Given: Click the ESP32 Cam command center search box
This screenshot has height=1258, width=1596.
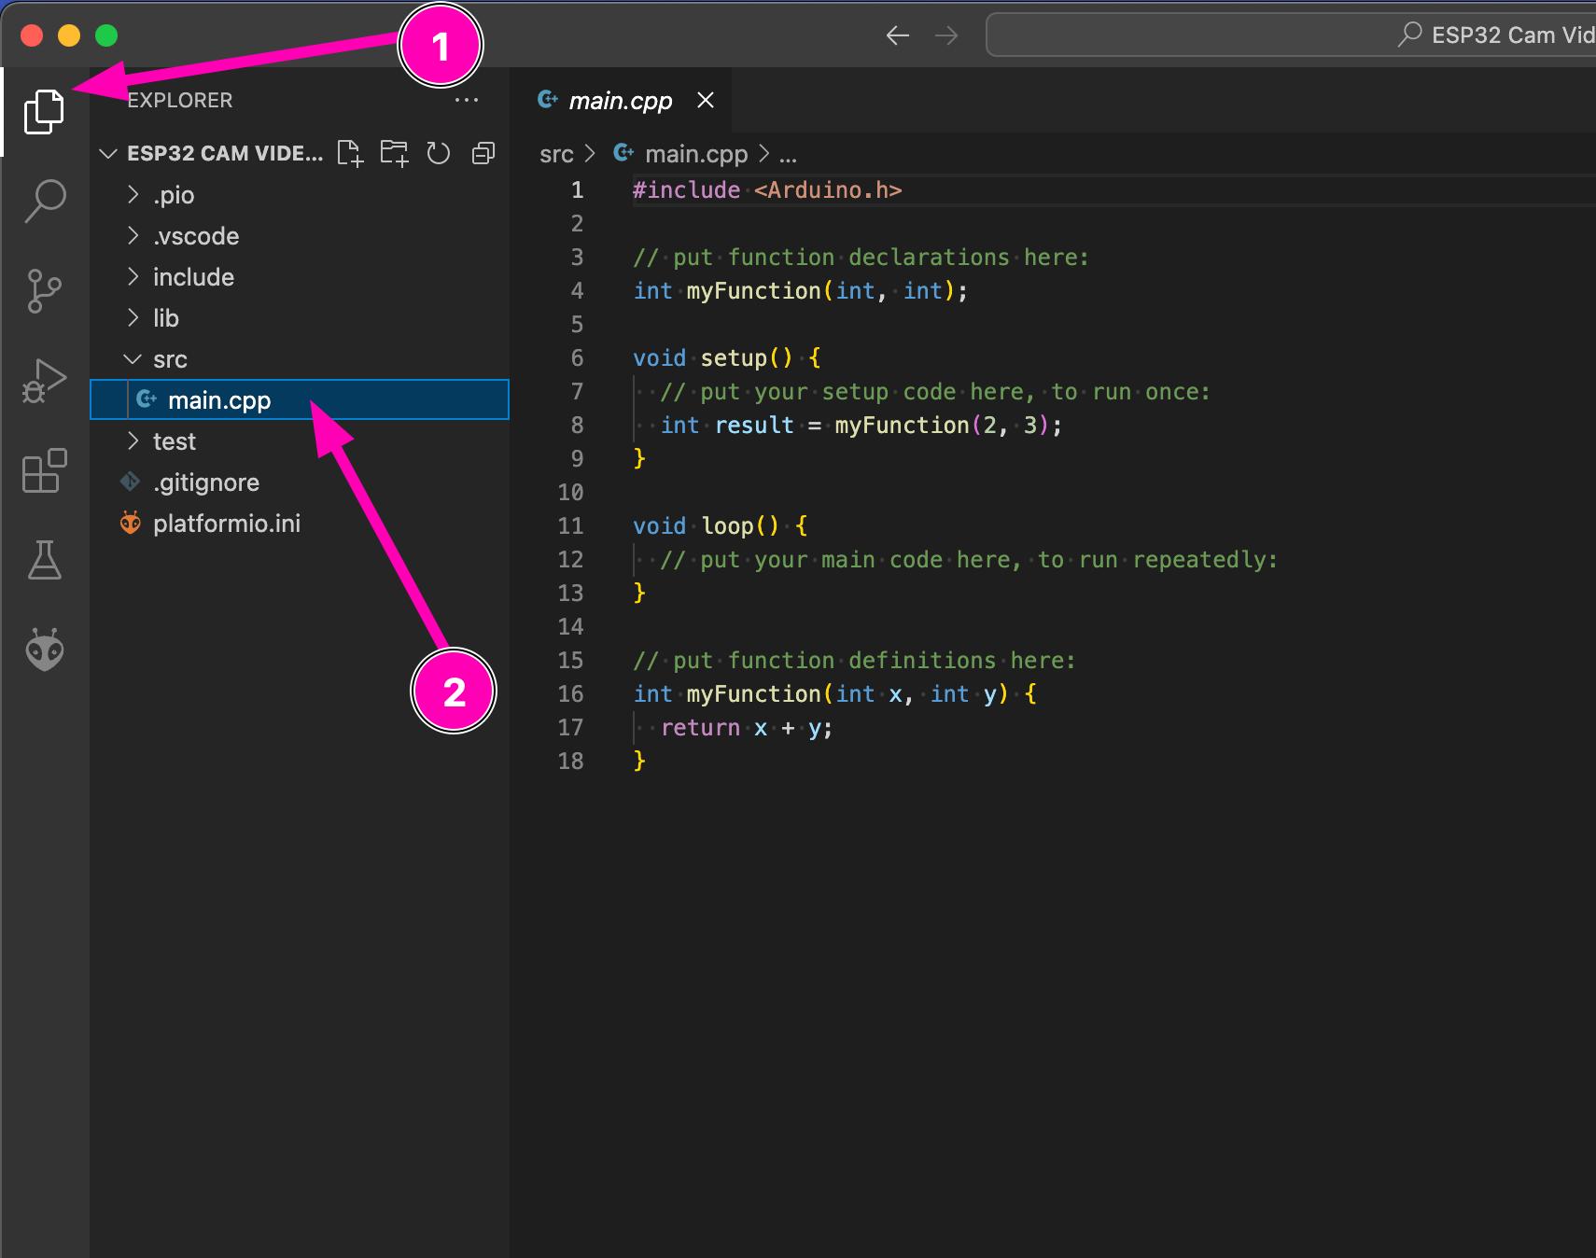Looking at the screenshot, I should [x=1292, y=35].
